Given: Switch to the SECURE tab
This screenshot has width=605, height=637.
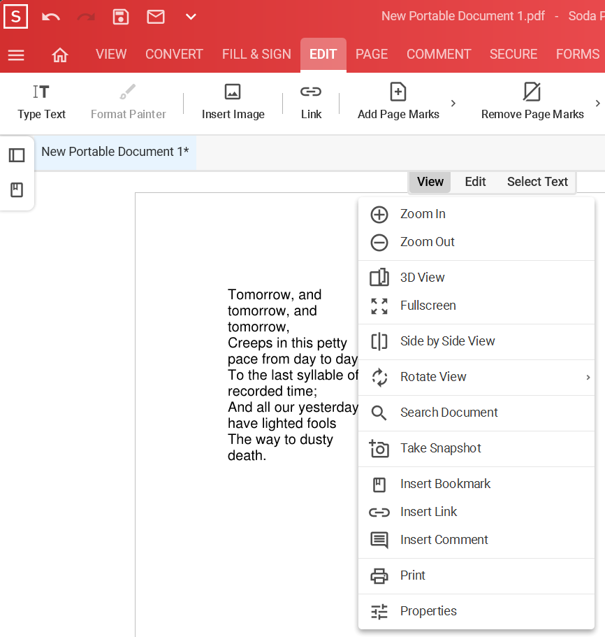Looking at the screenshot, I should point(513,55).
